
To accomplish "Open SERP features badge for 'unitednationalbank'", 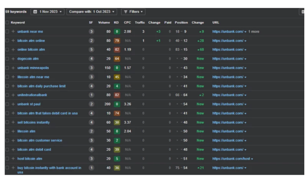I will click(x=91, y=95).
